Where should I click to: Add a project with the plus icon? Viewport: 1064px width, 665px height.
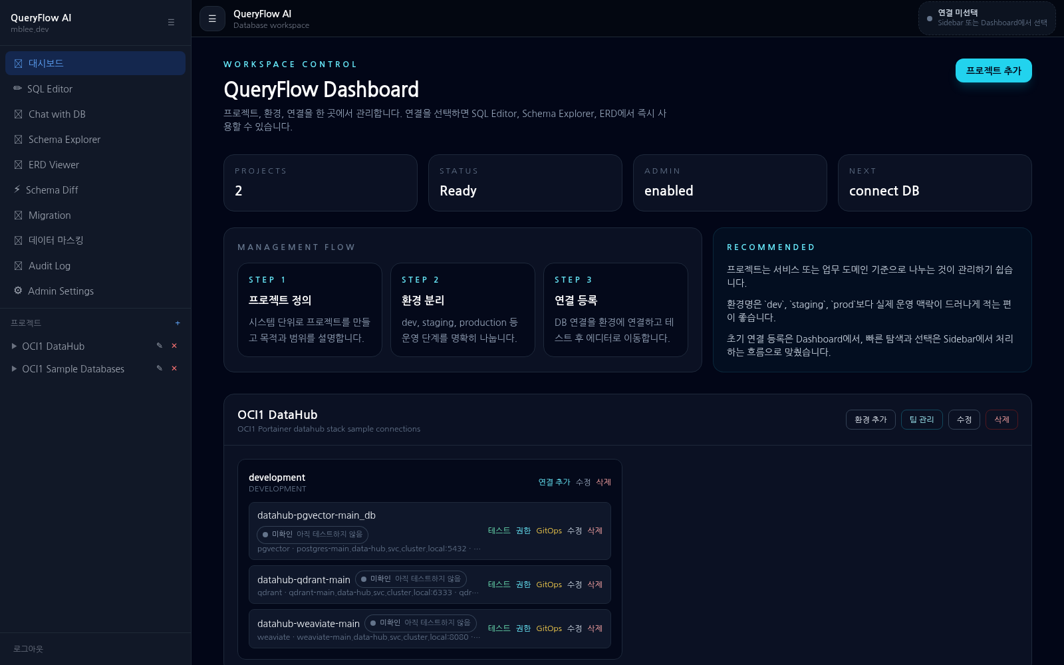pyautogui.click(x=178, y=323)
